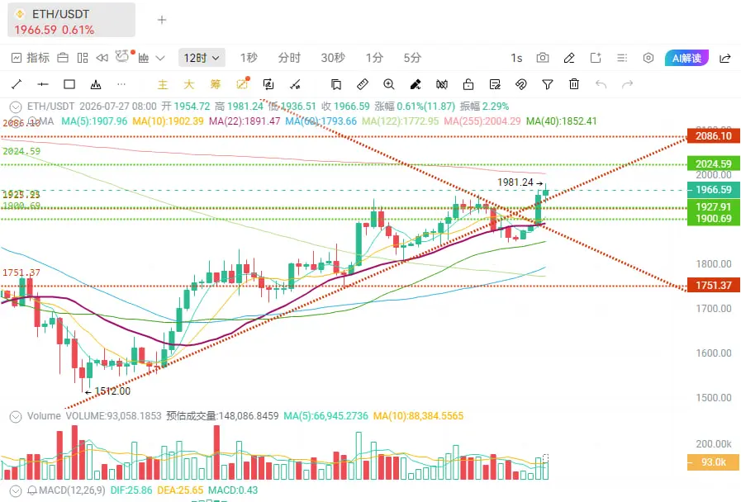The width and height of the screenshot is (741, 502).
Task: Select the ETH/USDT chart tab
Action: pos(71,20)
